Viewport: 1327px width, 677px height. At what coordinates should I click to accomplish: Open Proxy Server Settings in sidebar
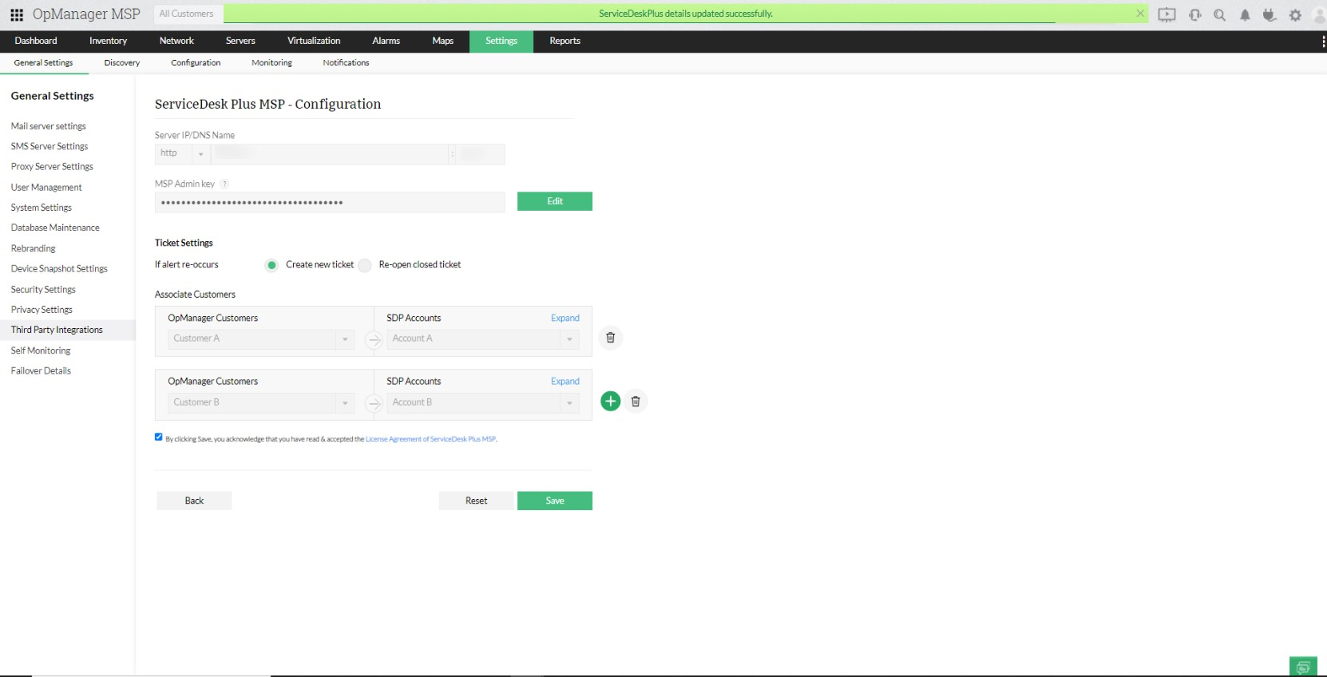click(52, 167)
